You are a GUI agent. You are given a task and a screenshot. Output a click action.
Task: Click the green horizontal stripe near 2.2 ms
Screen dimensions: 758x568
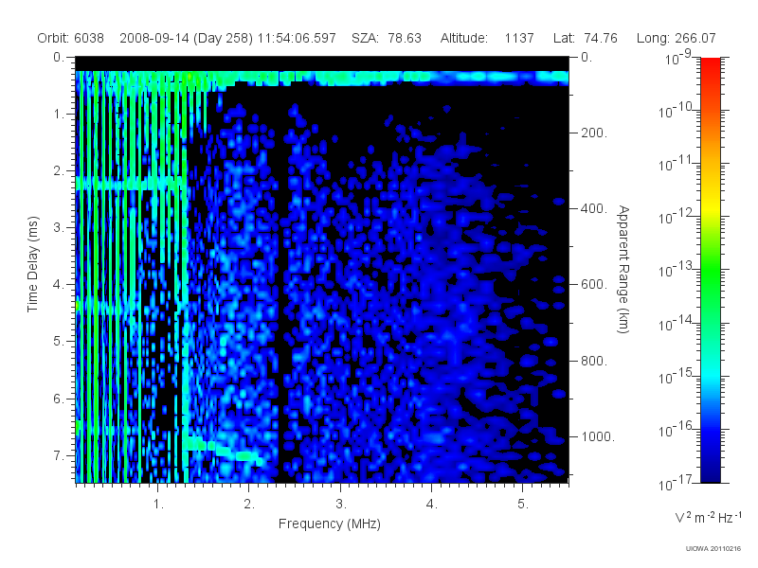tap(132, 184)
